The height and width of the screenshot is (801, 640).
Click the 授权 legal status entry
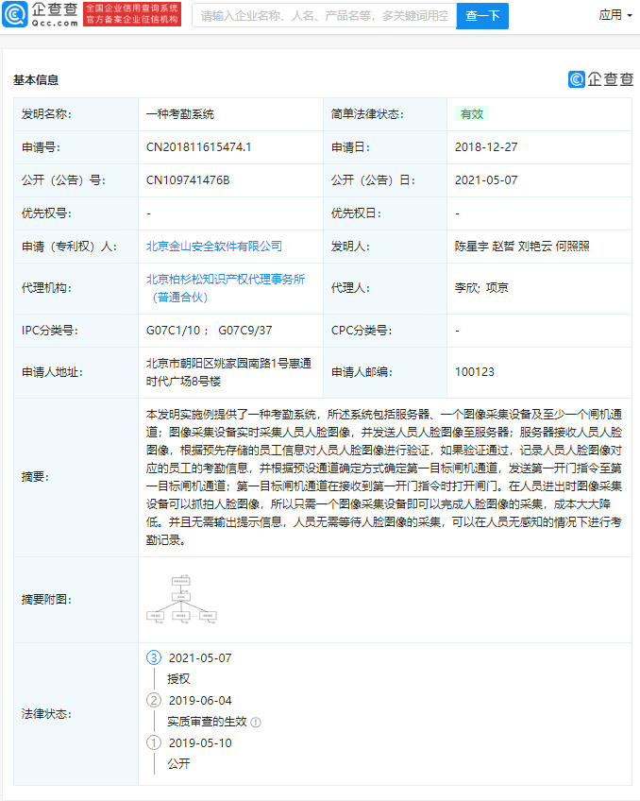178,679
